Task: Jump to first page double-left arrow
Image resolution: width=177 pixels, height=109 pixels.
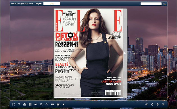Action: (147, 105)
